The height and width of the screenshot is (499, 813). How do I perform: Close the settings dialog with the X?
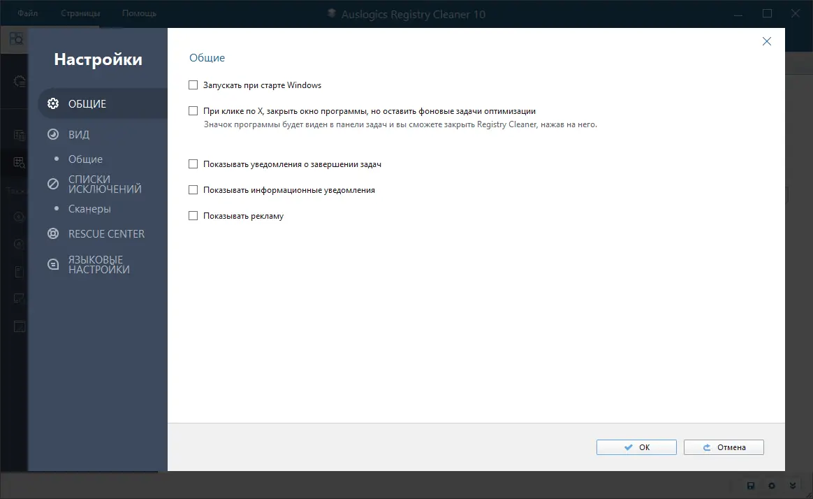click(766, 41)
